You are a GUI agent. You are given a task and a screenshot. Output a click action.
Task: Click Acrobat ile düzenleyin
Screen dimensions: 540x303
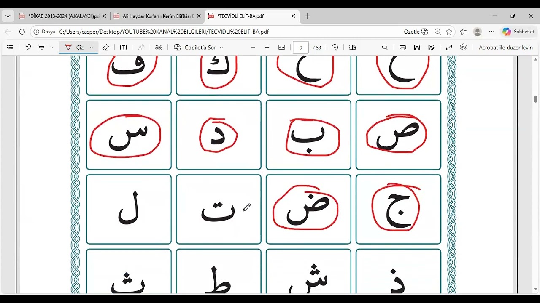click(506, 48)
